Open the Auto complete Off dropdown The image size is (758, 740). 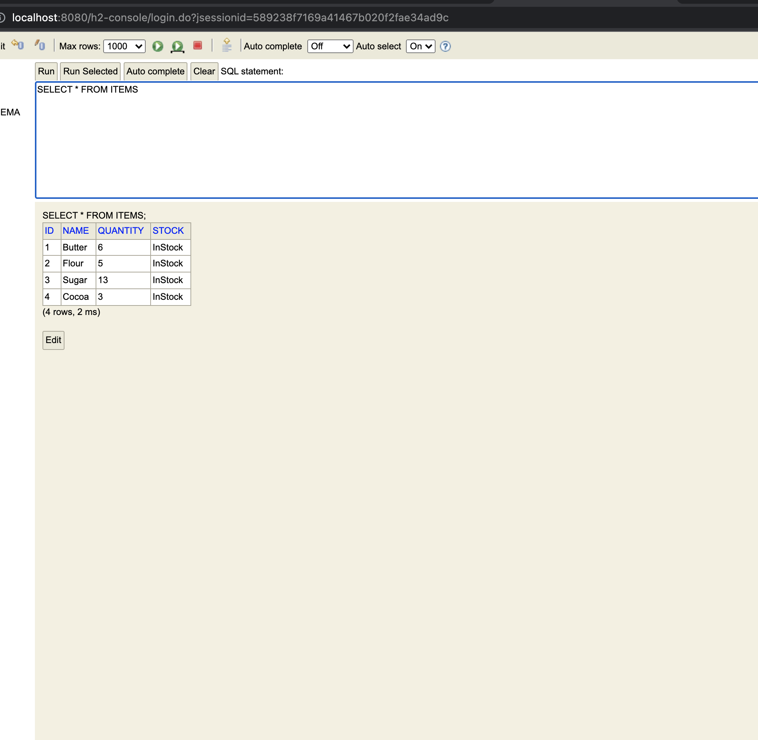(x=330, y=46)
